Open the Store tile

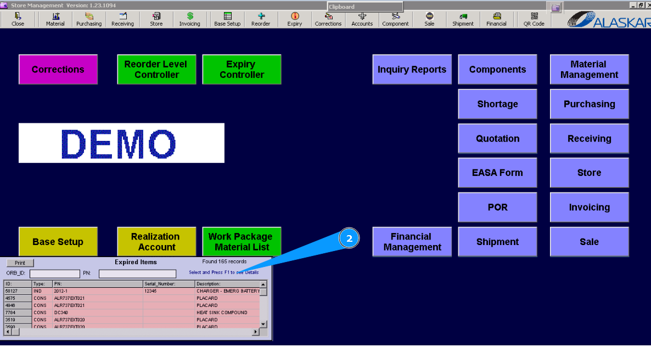589,173
